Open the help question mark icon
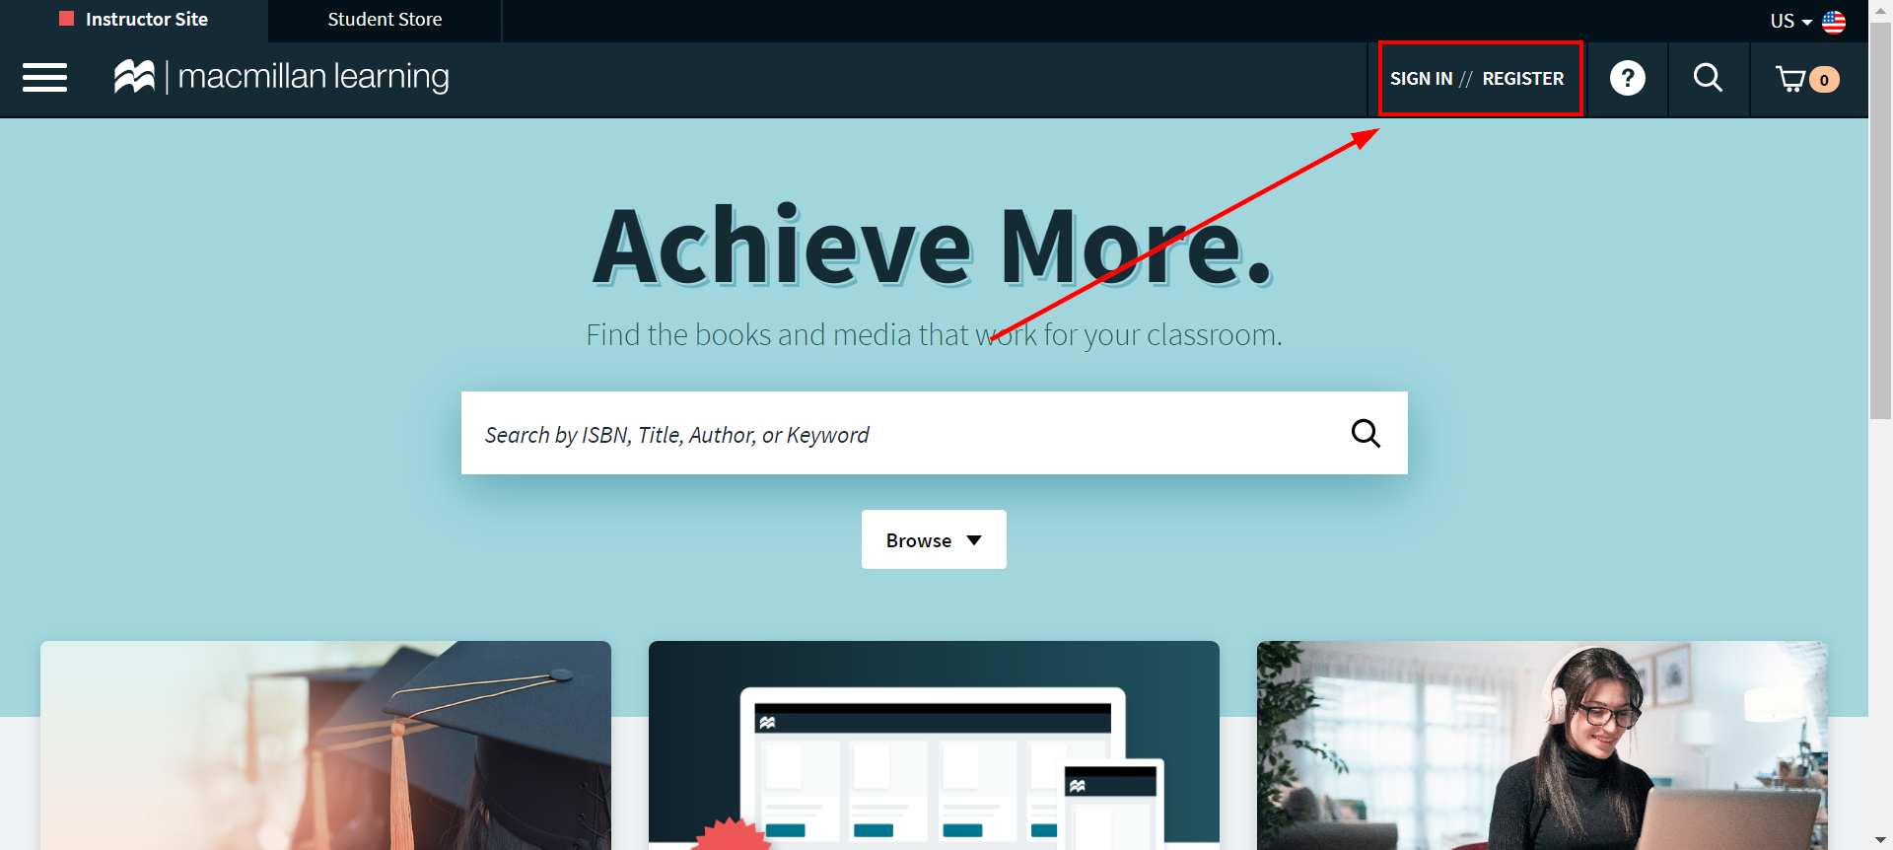The width and height of the screenshot is (1893, 850). coord(1627,78)
